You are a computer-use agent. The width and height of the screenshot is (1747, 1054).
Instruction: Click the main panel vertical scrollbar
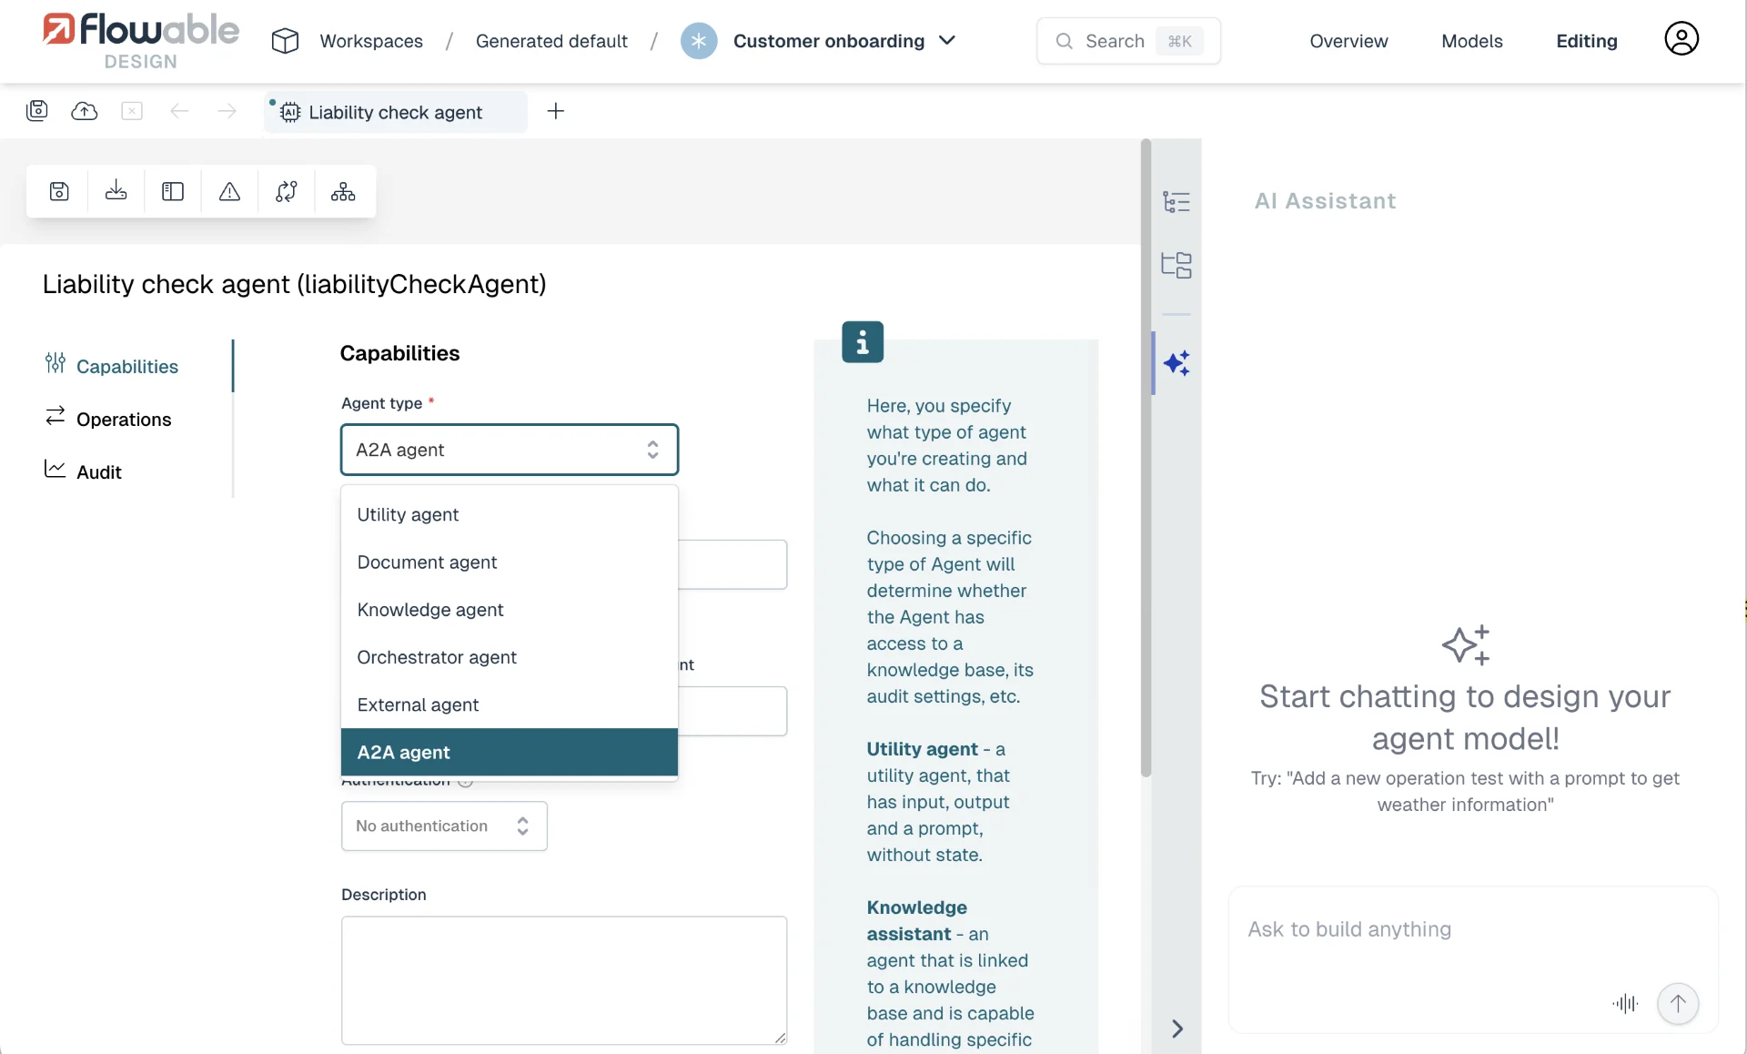pyautogui.click(x=1146, y=458)
